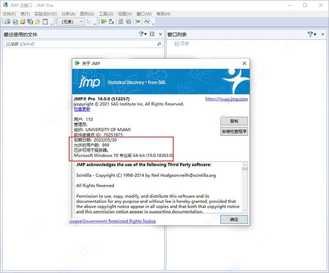Click the Distribution green bars toolbar icon
This screenshot has height=273, width=329.
point(104,21)
